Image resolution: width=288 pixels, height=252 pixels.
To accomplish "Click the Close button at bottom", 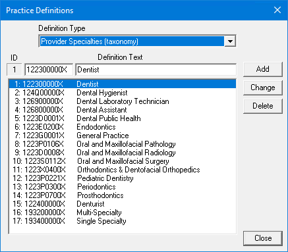I will [x=263, y=238].
